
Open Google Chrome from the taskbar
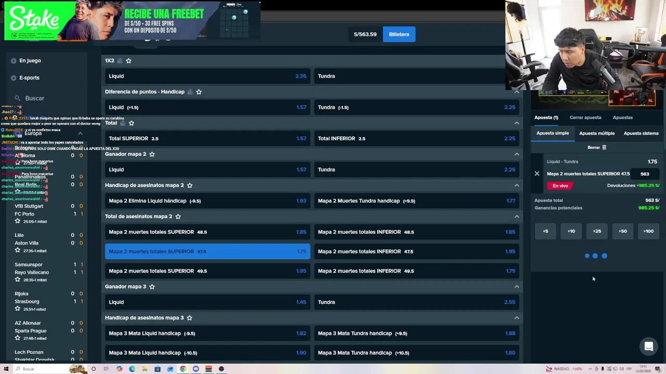(x=183, y=369)
